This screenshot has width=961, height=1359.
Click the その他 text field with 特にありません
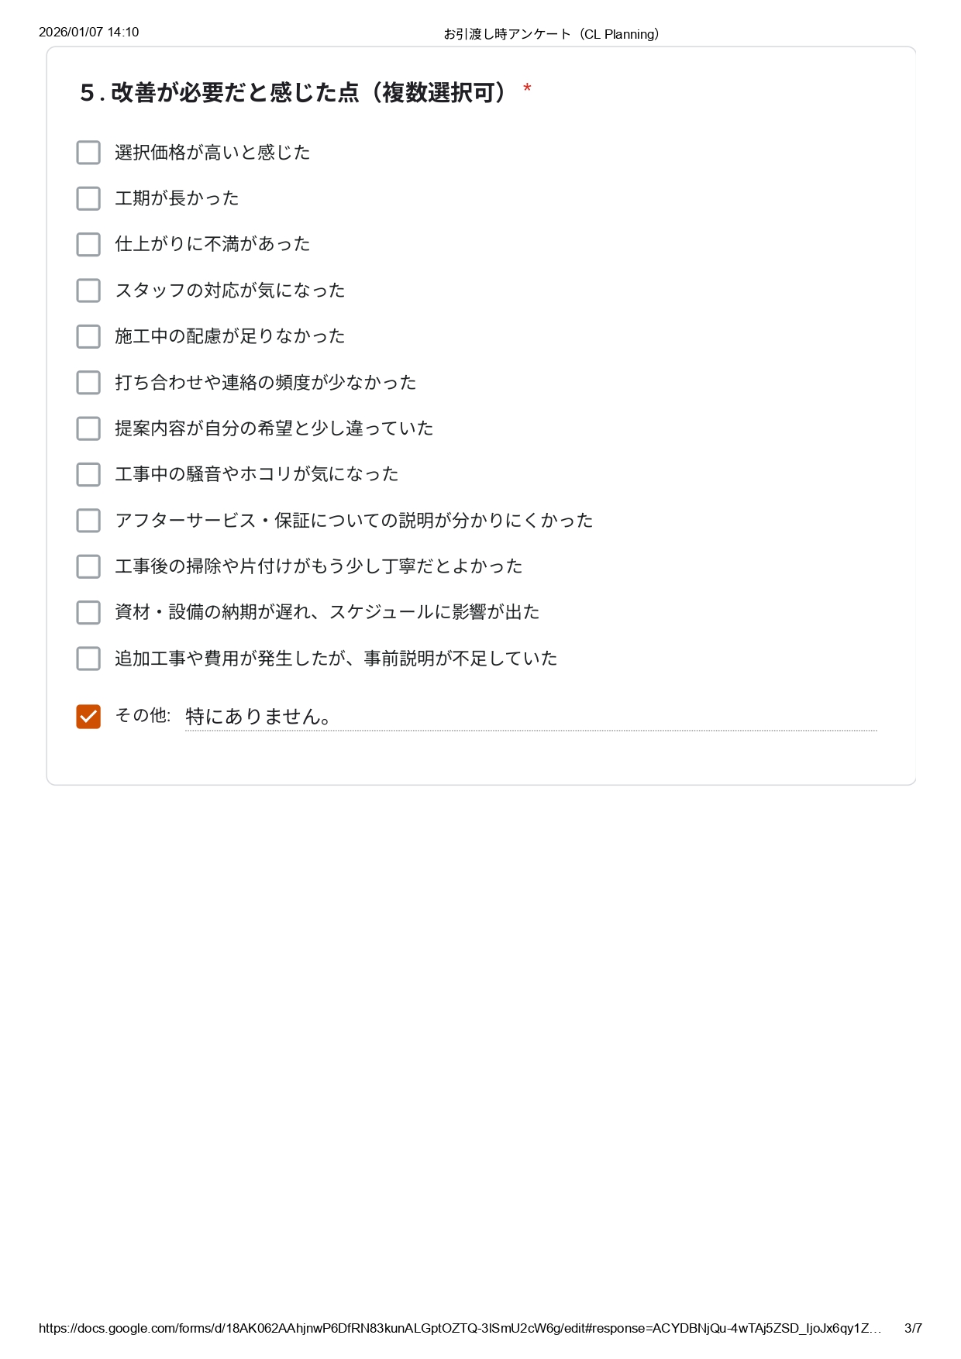click(x=530, y=717)
